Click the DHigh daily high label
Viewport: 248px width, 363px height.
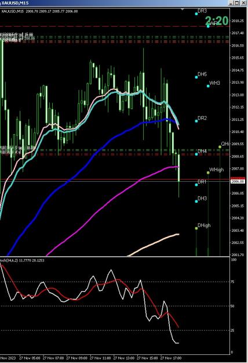(x=204, y=225)
